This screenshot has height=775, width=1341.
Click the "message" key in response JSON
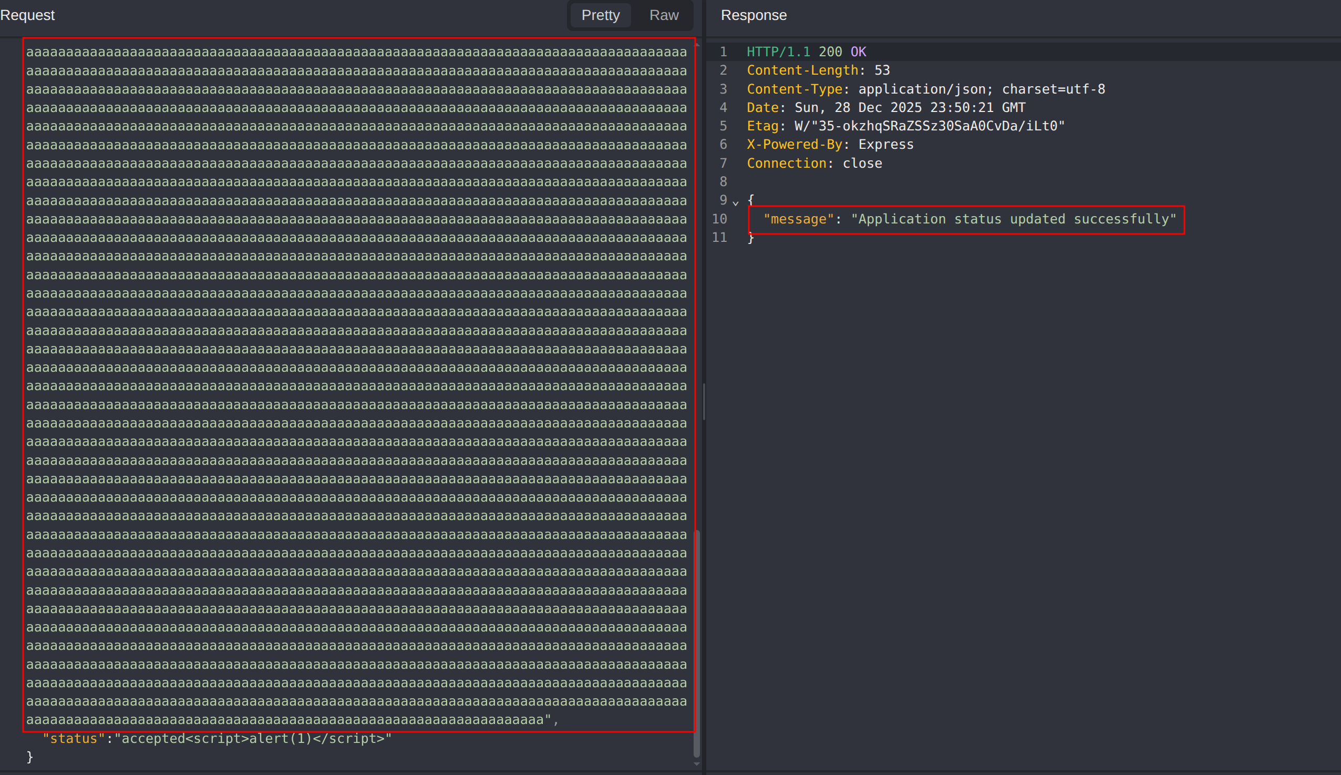coord(798,219)
